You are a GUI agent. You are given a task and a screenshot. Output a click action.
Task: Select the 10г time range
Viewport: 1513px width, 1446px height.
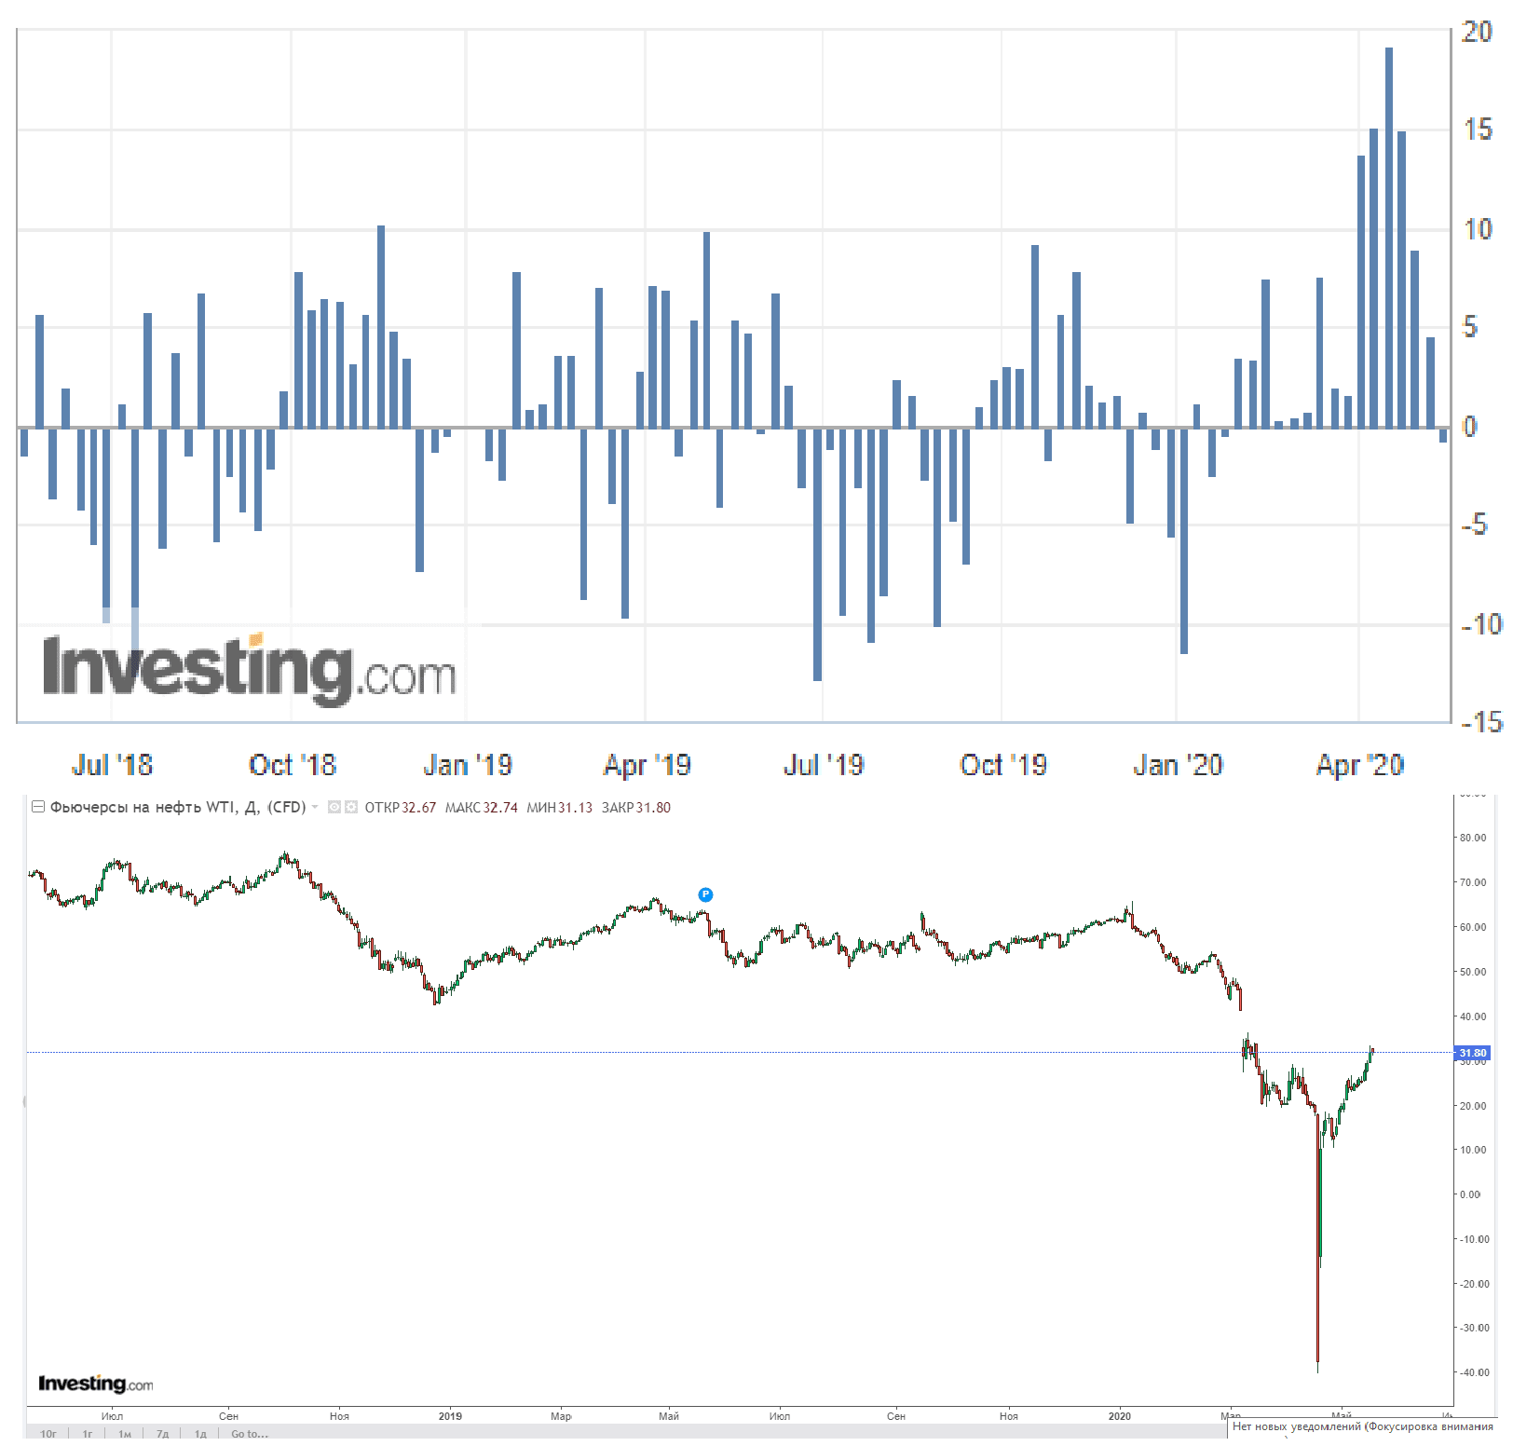[x=48, y=1434]
